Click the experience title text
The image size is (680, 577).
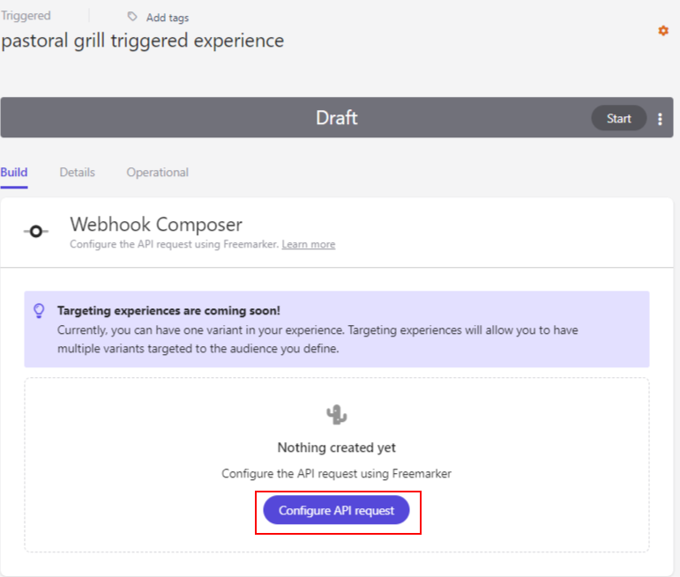142,41
